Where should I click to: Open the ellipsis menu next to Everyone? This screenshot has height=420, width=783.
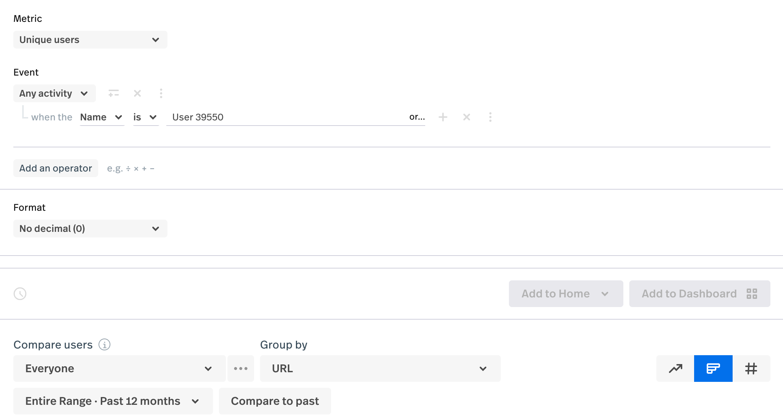241,369
